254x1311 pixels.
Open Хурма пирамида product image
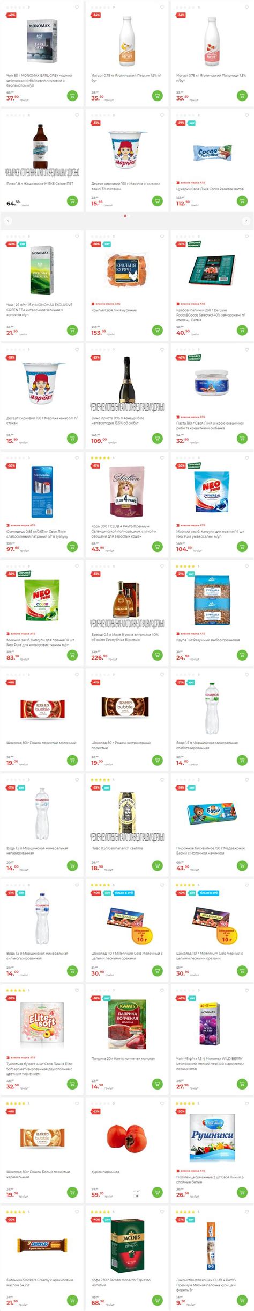pos(127,1137)
